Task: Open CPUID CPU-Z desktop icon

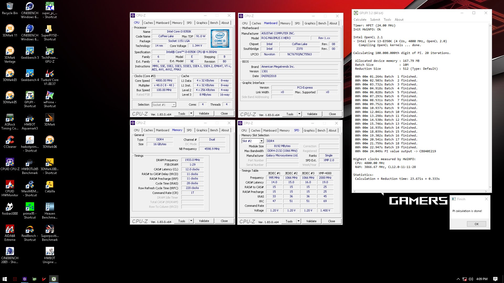Action: (x=10, y=165)
